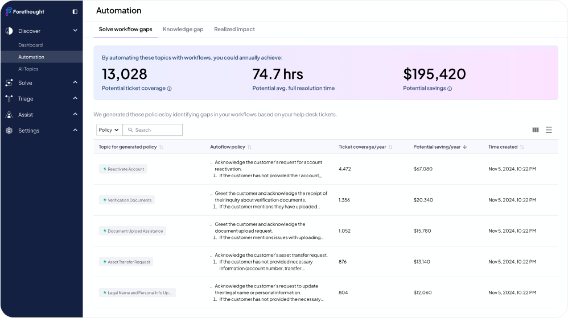Screen dimensions: 568x318
Task: Click info icon beside Potential ticket coverage
Action: pyautogui.click(x=170, y=89)
